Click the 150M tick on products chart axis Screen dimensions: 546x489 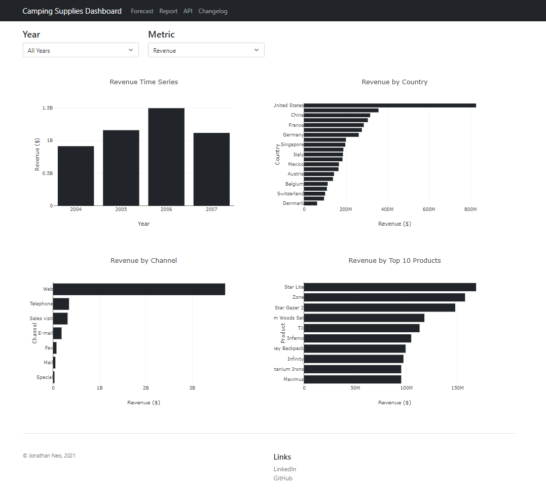pyautogui.click(x=457, y=388)
